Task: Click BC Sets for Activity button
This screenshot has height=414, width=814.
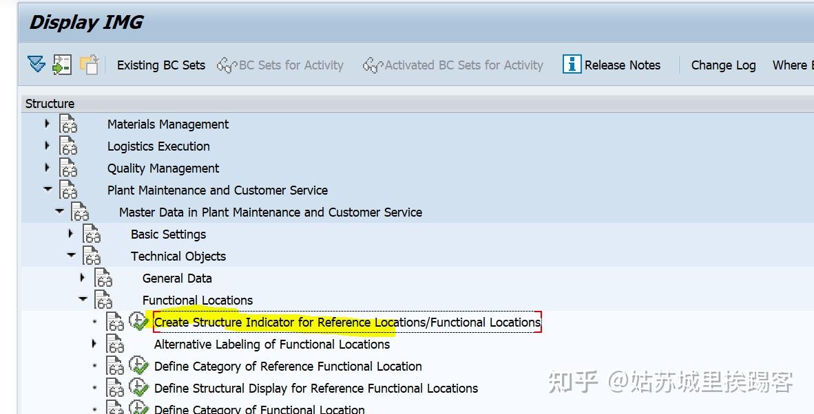Action: (x=280, y=65)
